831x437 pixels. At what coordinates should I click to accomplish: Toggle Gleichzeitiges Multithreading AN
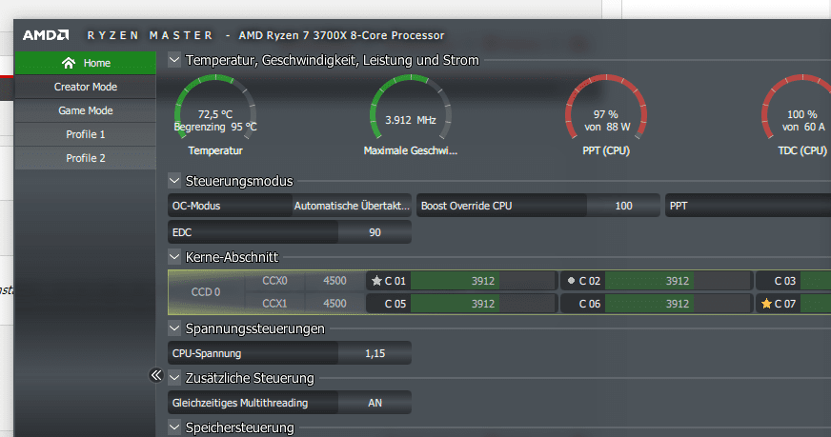click(x=375, y=403)
